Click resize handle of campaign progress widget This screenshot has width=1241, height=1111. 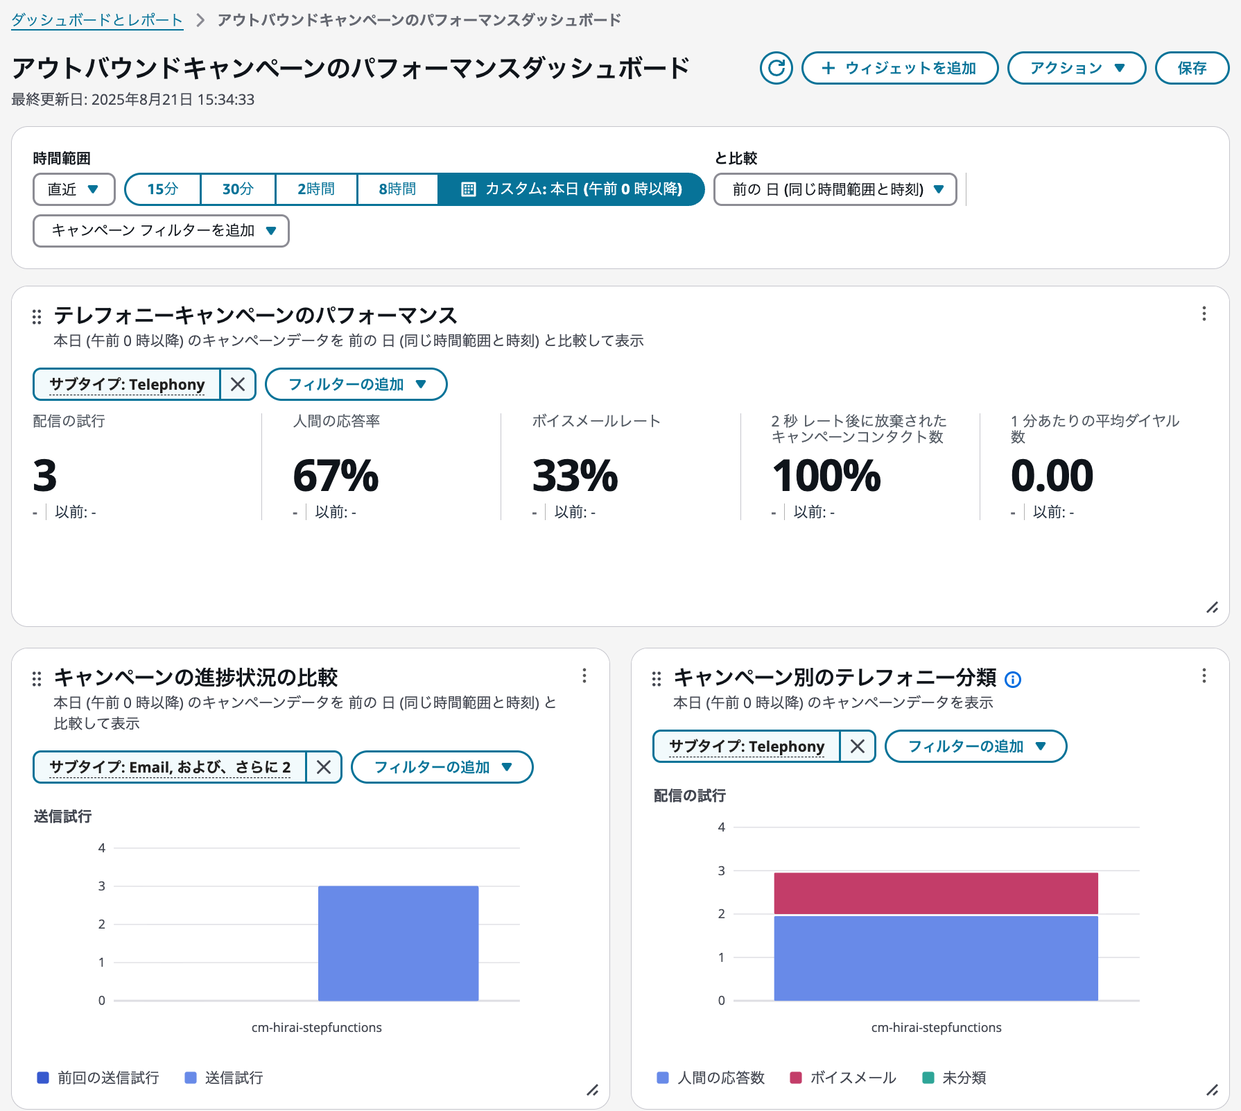click(x=592, y=1090)
